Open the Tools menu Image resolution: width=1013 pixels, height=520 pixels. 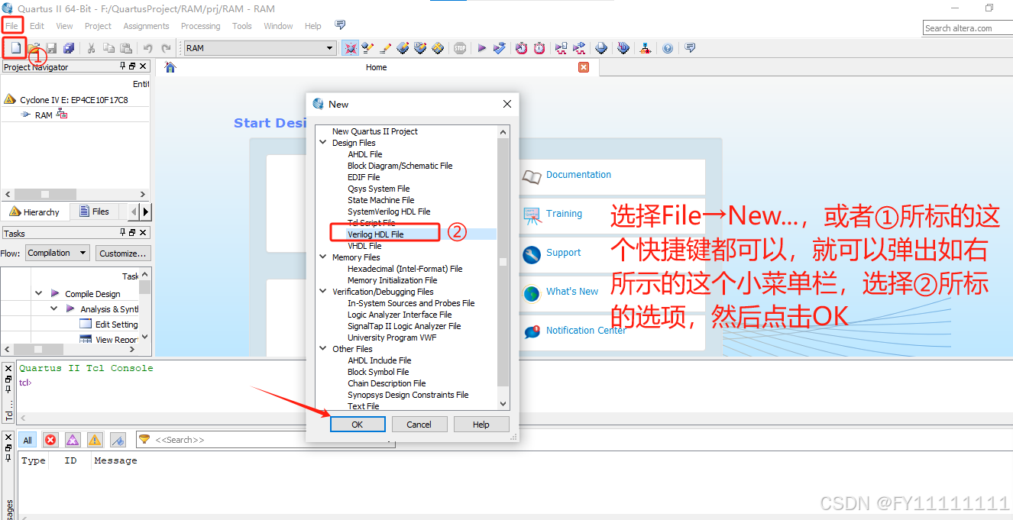click(x=242, y=26)
